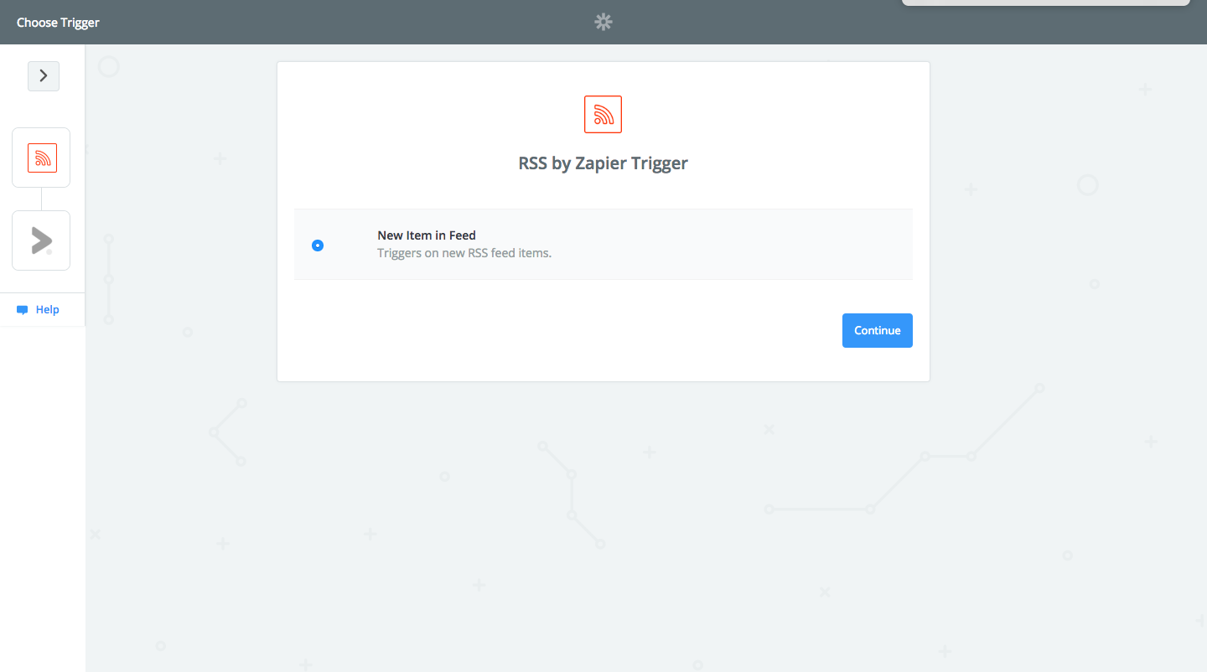
Task: Click the large RSS icon above the title
Action: [603, 114]
